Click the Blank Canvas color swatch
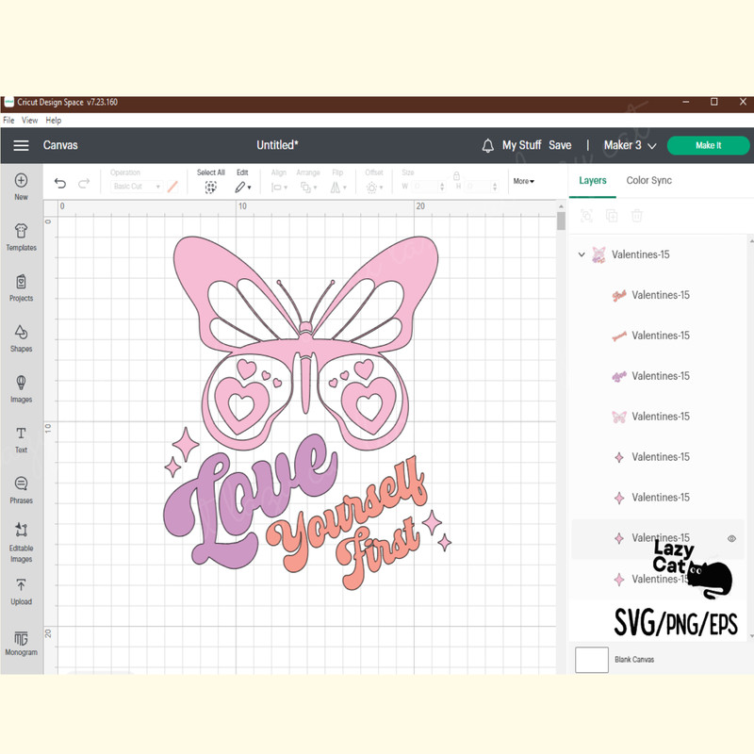Viewport: 754px width, 754px height. [x=592, y=660]
